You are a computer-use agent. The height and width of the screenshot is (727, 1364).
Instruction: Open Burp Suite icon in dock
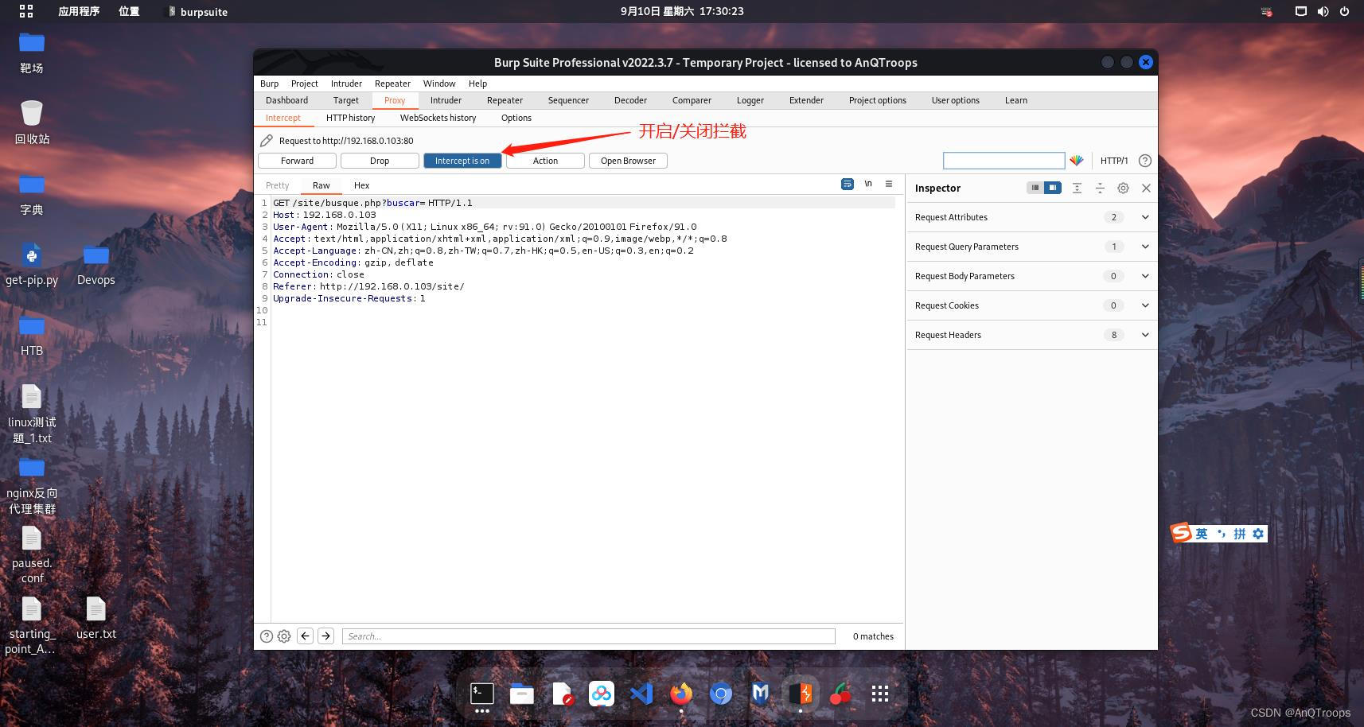(x=800, y=694)
